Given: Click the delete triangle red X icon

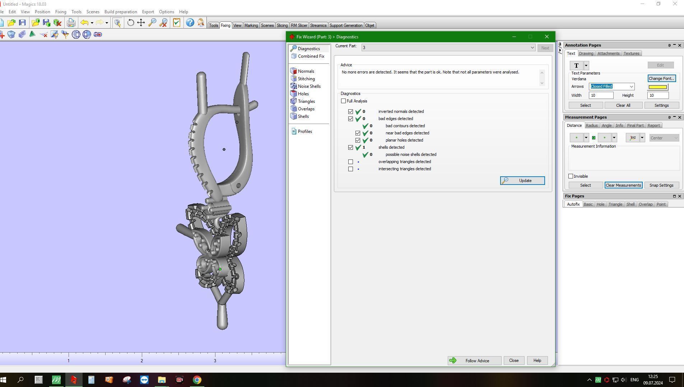Looking at the screenshot, I should [43, 34].
